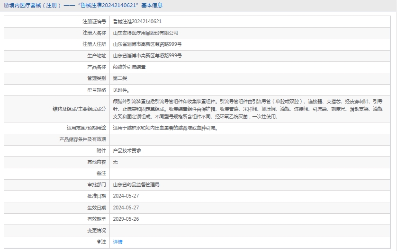Click the 第二类 management category value
The width and height of the screenshot is (397, 251).
(x=120, y=78)
